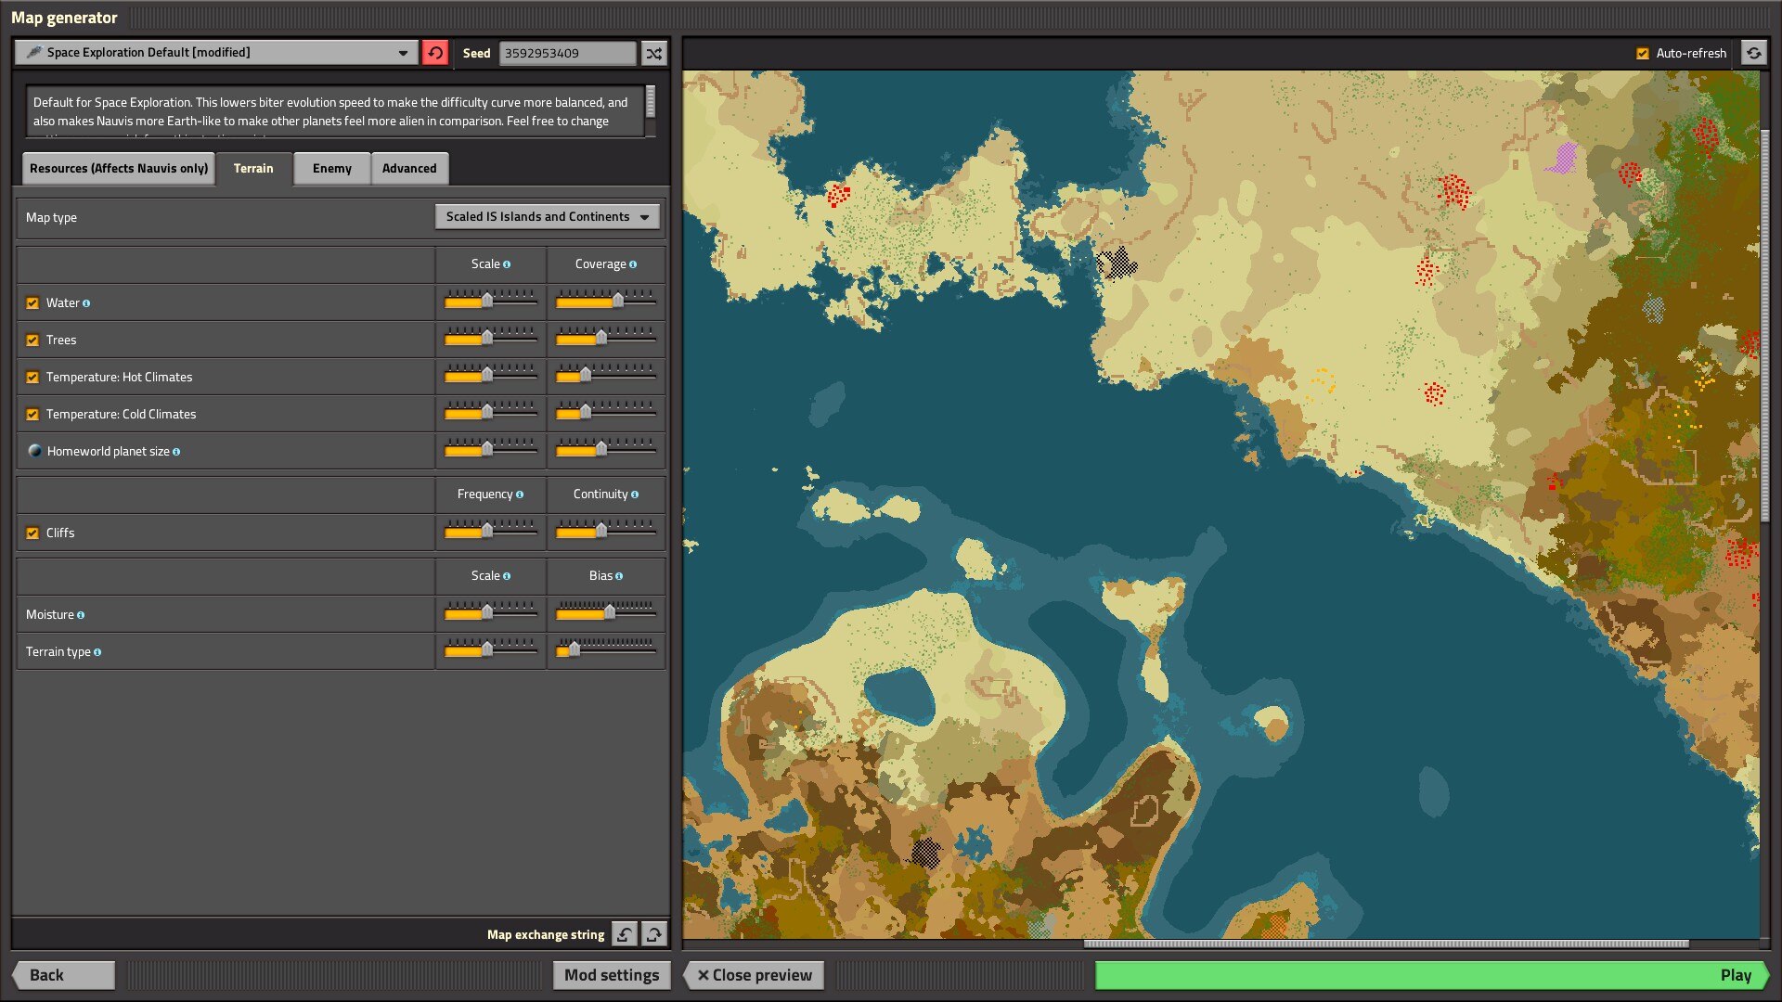Click the preset description scrollbar

pyautogui.click(x=651, y=101)
